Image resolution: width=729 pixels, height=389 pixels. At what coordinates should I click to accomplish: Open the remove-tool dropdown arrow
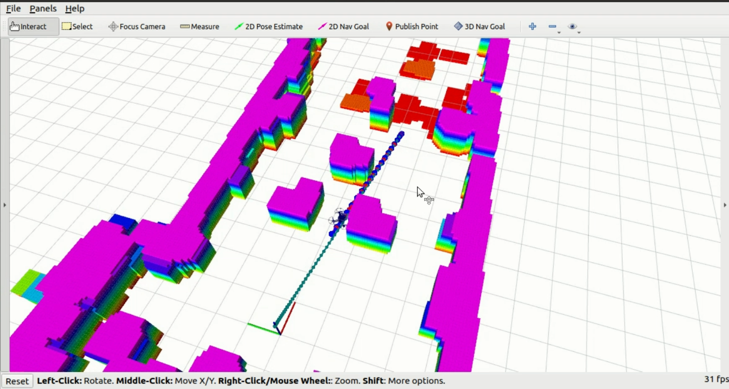pyautogui.click(x=559, y=33)
